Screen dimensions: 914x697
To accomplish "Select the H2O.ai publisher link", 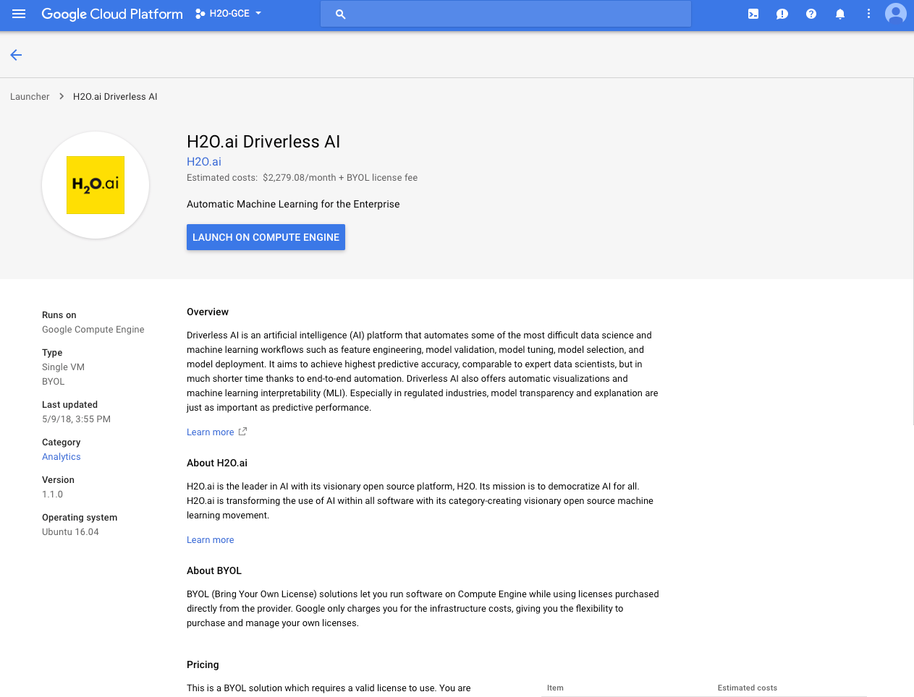I will point(203,161).
